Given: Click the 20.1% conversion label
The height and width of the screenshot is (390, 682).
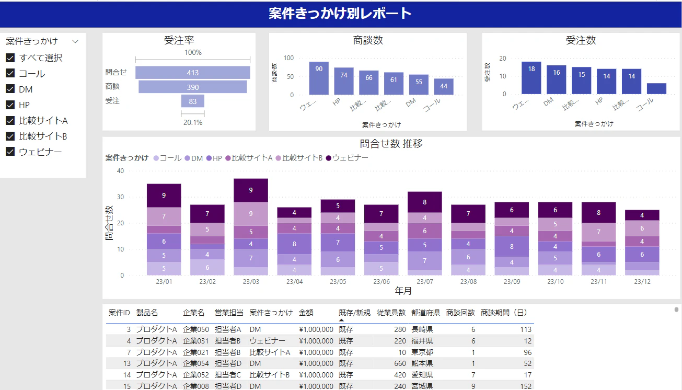Looking at the screenshot, I should tap(193, 122).
